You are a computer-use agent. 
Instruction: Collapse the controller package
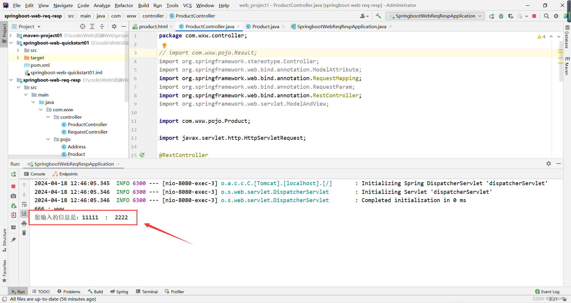(x=48, y=117)
